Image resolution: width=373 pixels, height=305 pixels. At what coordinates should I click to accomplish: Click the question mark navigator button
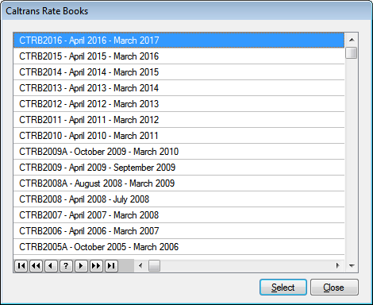[x=66, y=265]
